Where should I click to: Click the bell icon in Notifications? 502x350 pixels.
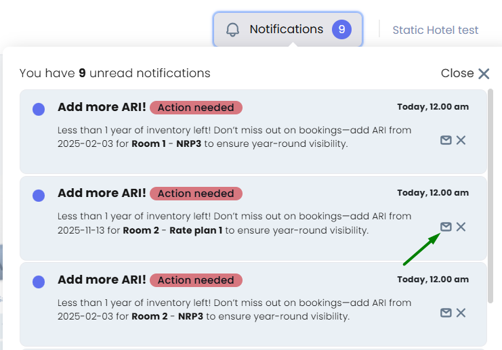click(233, 30)
